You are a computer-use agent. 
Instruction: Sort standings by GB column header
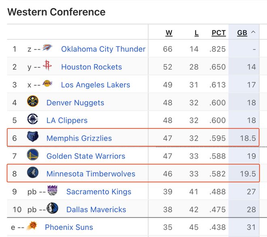click(242, 33)
